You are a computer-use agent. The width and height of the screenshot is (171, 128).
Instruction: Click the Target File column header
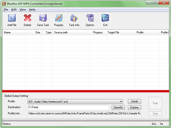pos(121,32)
